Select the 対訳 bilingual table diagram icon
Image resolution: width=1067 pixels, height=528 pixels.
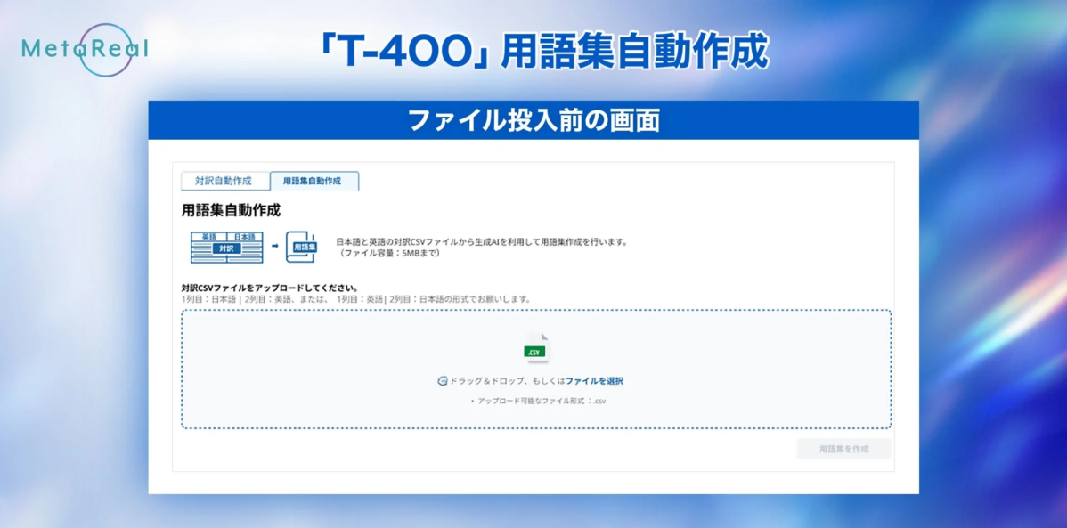225,246
